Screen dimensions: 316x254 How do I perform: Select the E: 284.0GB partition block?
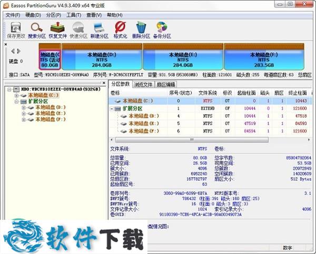click(x=183, y=57)
